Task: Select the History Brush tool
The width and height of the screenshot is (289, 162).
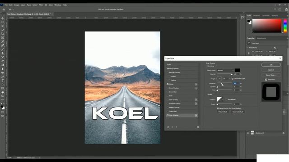Action: click(3, 57)
